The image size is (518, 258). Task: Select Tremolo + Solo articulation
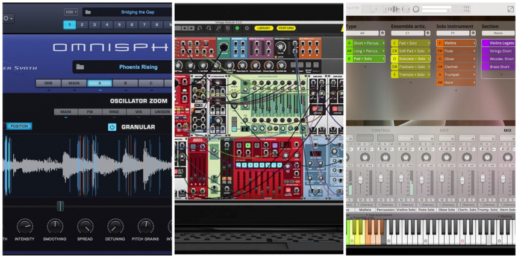click(x=411, y=75)
